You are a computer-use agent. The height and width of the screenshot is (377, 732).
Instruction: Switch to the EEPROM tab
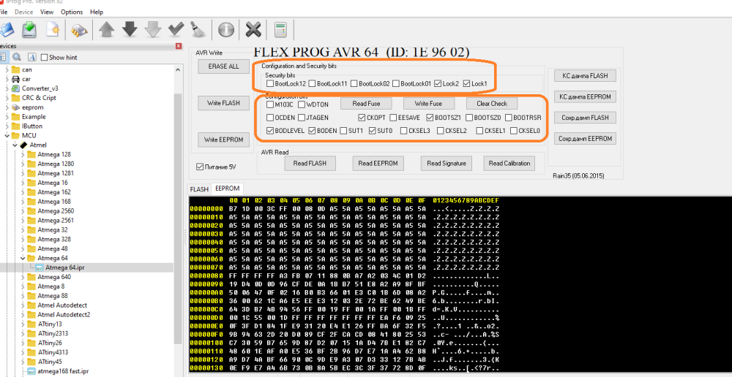tap(228, 188)
